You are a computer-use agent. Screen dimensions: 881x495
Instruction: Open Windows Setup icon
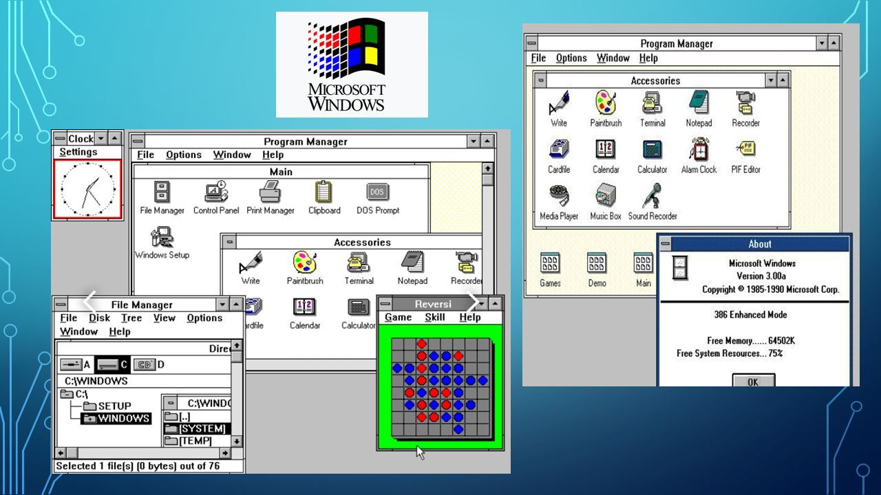click(162, 243)
